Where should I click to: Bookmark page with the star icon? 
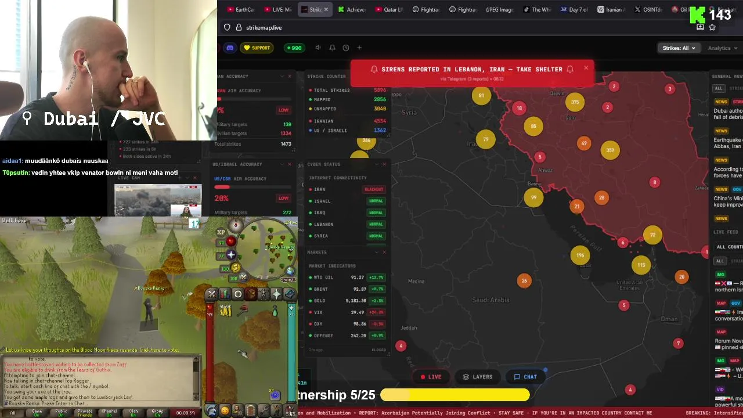tap(712, 27)
